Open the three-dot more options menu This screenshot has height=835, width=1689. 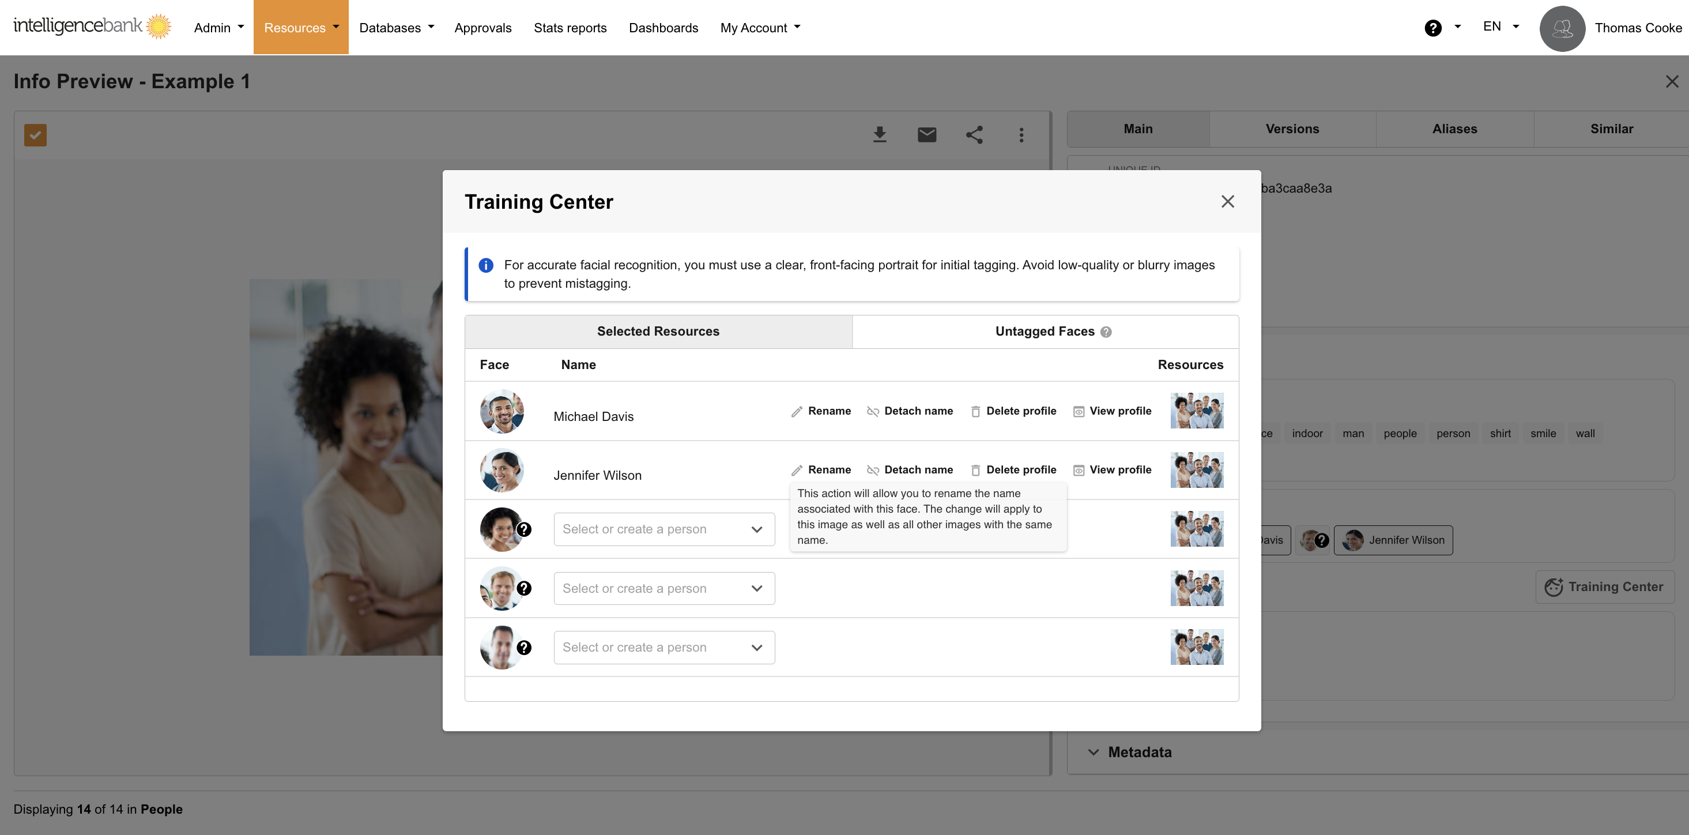click(1021, 135)
